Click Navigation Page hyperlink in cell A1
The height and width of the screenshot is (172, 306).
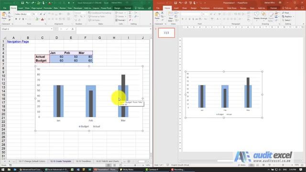[18, 42]
